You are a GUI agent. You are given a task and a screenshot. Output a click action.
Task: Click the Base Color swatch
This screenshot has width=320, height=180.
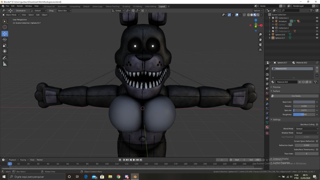point(304,102)
